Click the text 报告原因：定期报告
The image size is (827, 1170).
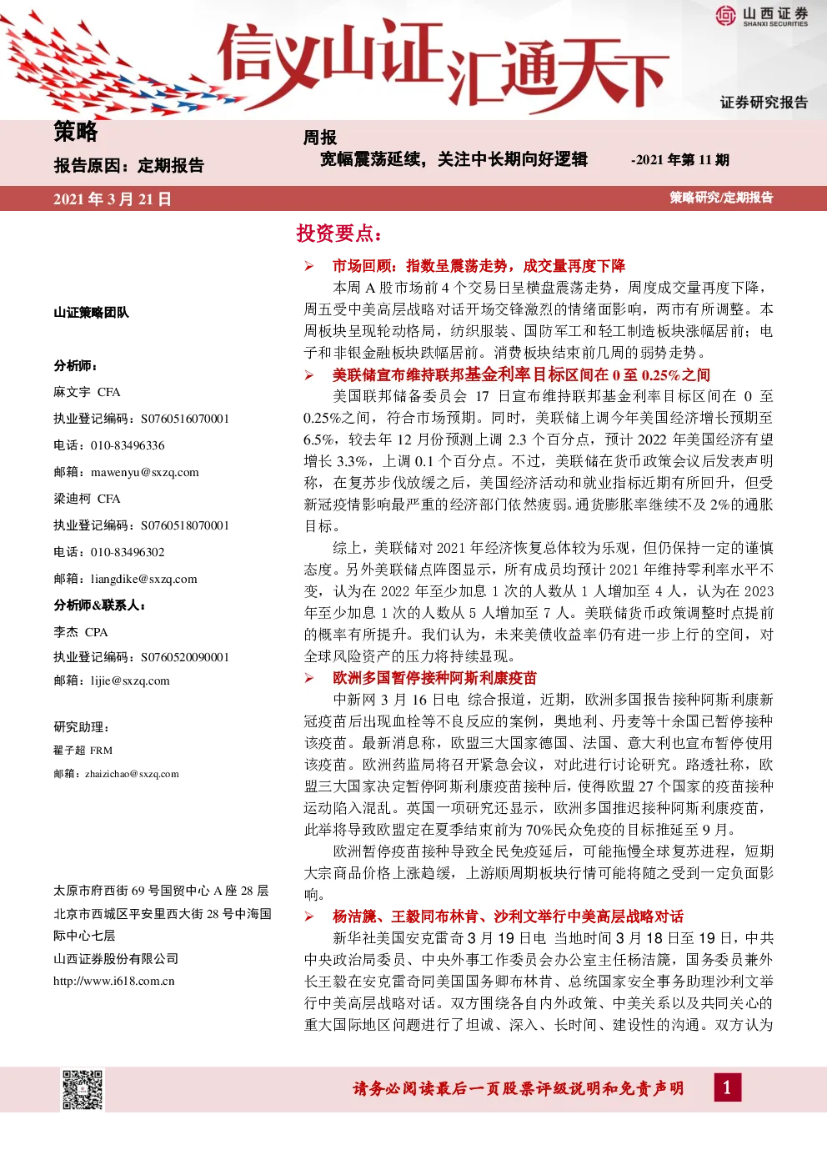[128, 165]
